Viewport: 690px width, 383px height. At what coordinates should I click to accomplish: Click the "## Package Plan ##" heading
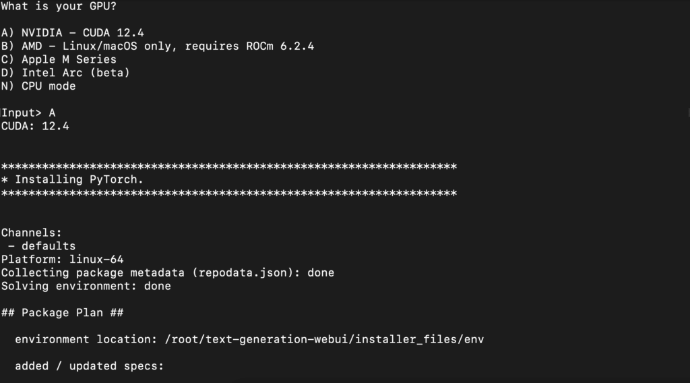(x=63, y=313)
